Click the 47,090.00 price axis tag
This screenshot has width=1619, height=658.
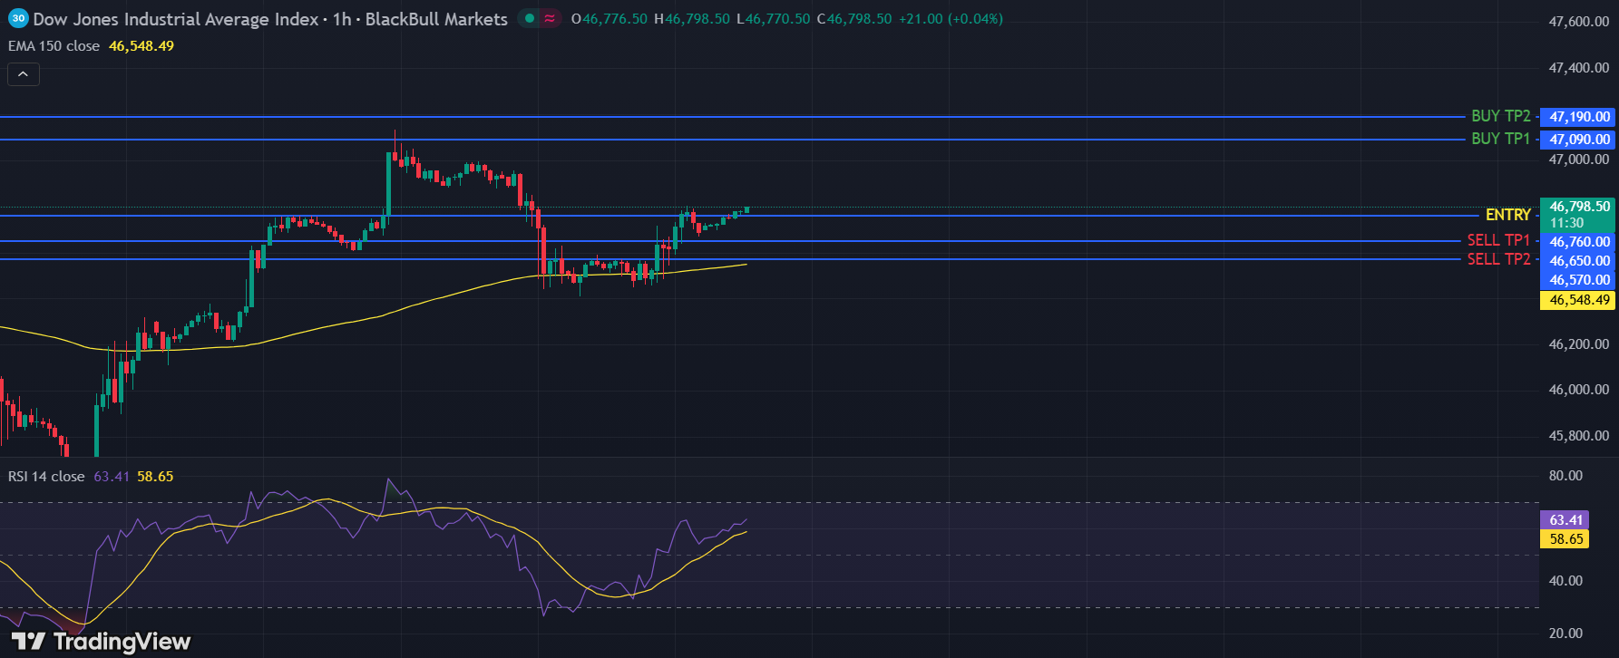click(x=1579, y=140)
